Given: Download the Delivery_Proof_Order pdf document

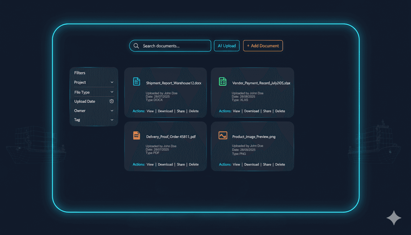Looking at the screenshot, I should (165, 164).
